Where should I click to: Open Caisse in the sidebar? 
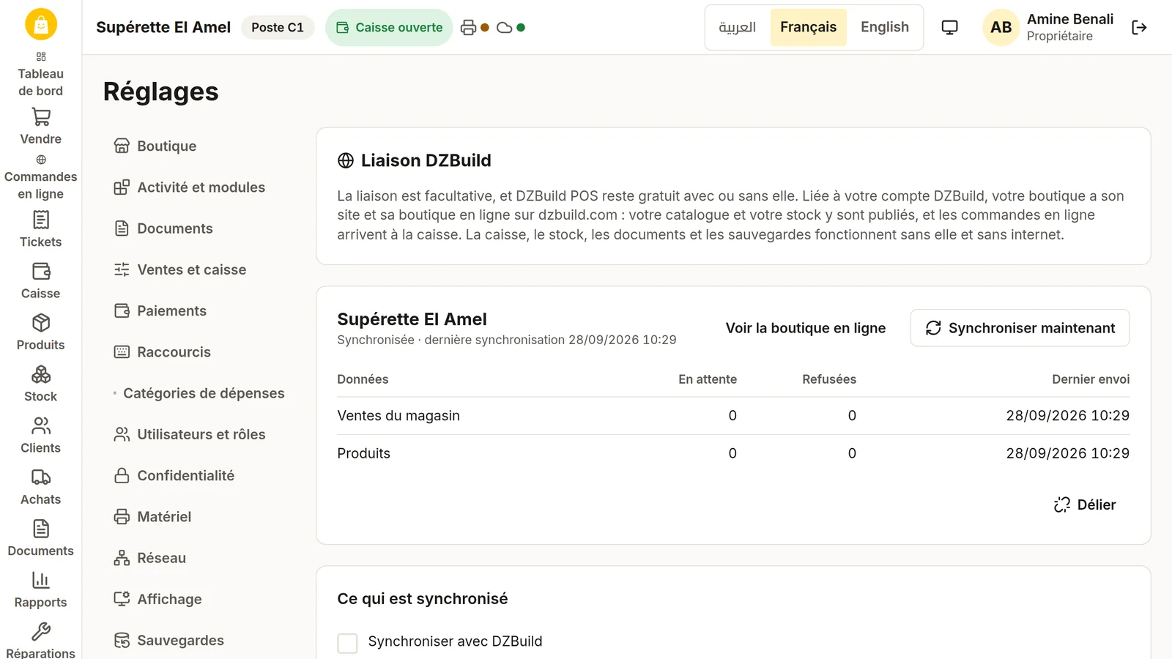(41, 281)
